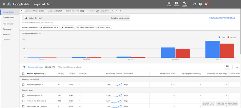View trend sparkline for 'mothers day shirts'
This screenshot has height=108, width=241.
(117, 95)
